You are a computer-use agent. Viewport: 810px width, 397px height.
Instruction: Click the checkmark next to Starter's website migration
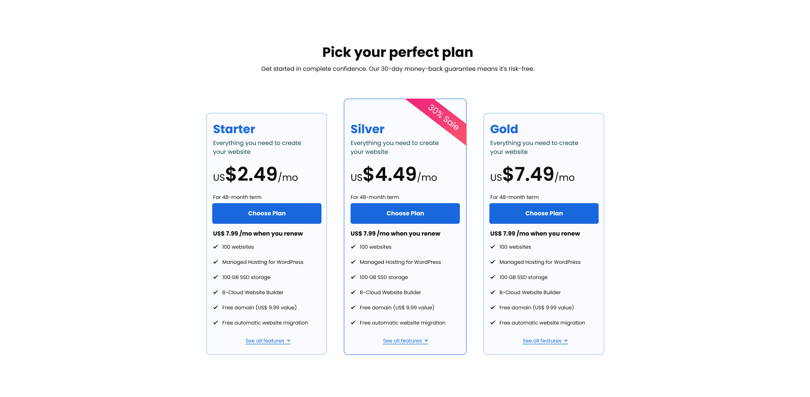click(x=216, y=323)
